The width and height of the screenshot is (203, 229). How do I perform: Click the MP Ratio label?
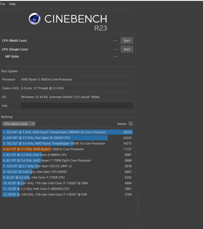click(12, 56)
